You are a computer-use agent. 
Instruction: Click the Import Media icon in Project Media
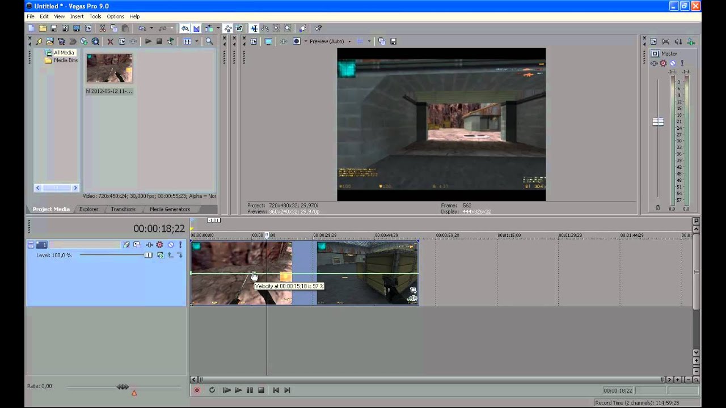click(x=50, y=41)
